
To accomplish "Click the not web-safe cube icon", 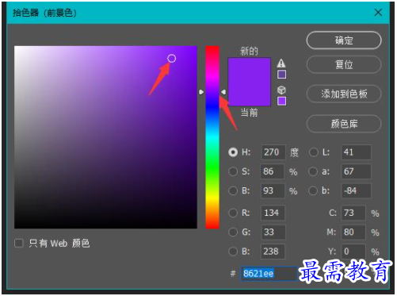I will 281,90.
